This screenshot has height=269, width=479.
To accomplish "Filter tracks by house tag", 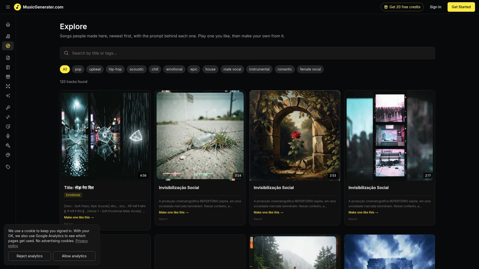I will click(210, 69).
